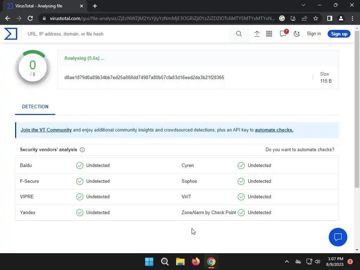Close the VirusTotal - Analysing file tab
This screenshot has width=360, height=270.
pyautogui.click(x=82, y=6)
